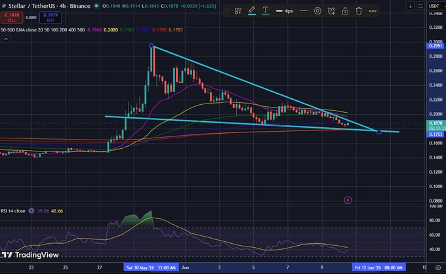Open drawing settings hexagon icon

point(317,11)
